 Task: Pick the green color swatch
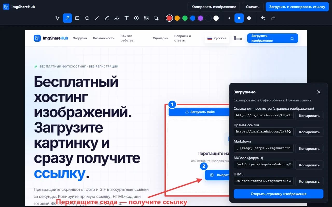185,18
